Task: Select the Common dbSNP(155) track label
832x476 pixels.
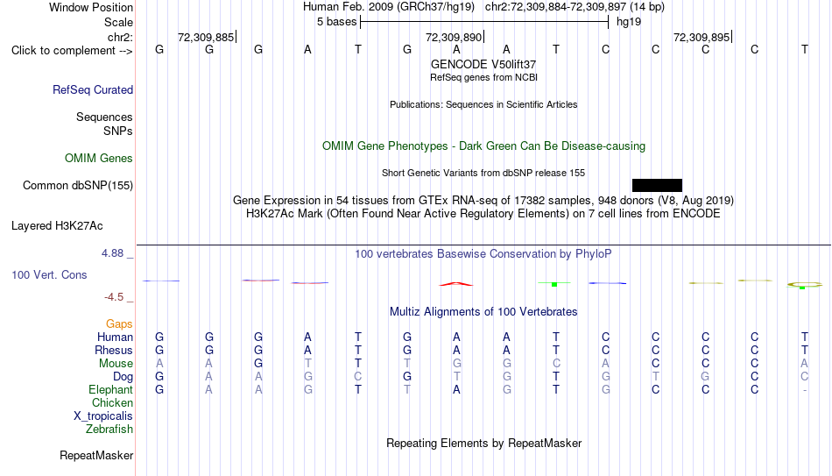Action: (x=78, y=186)
